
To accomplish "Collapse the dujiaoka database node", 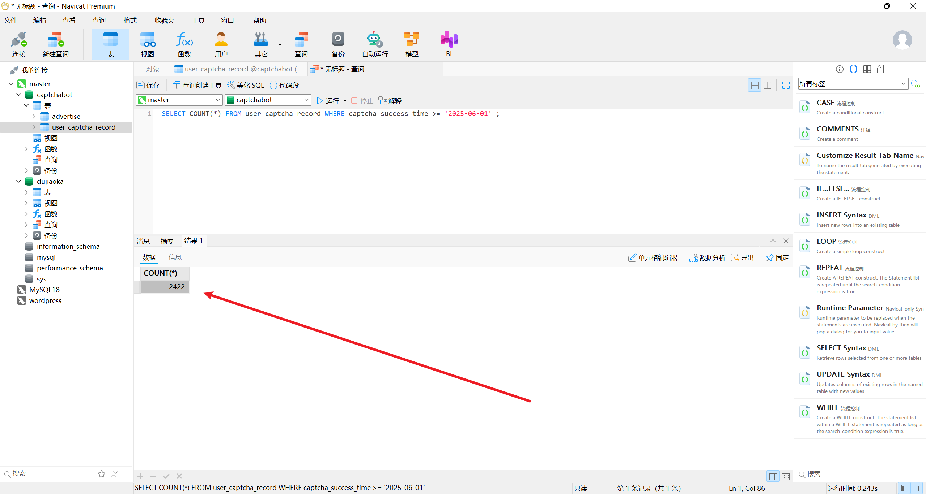I will coord(19,181).
